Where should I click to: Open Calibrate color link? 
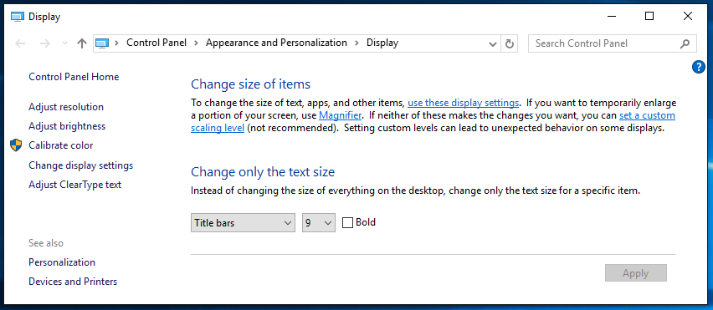click(x=60, y=145)
